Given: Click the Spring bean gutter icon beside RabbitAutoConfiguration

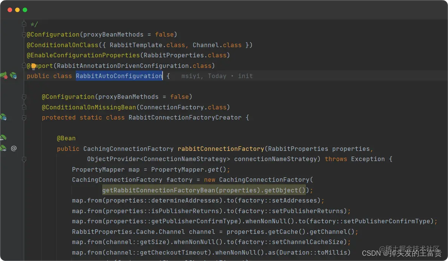Looking at the screenshot, I should tap(14, 76).
